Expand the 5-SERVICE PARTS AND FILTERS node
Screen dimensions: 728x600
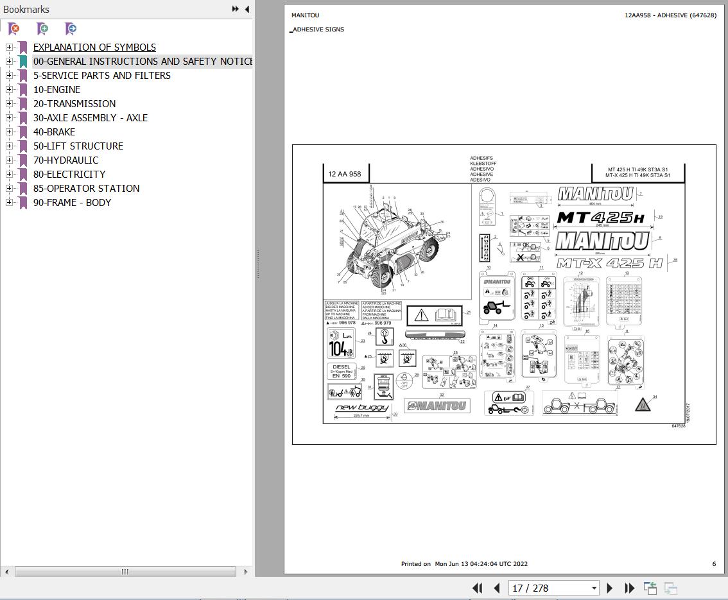tap(9, 75)
